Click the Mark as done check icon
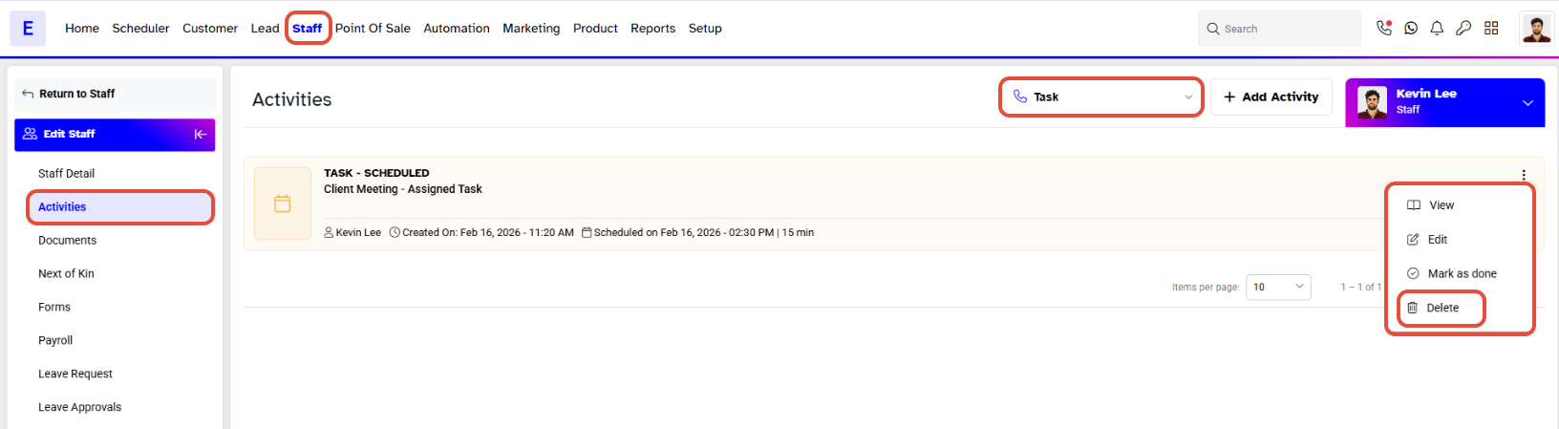 tap(1413, 273)
